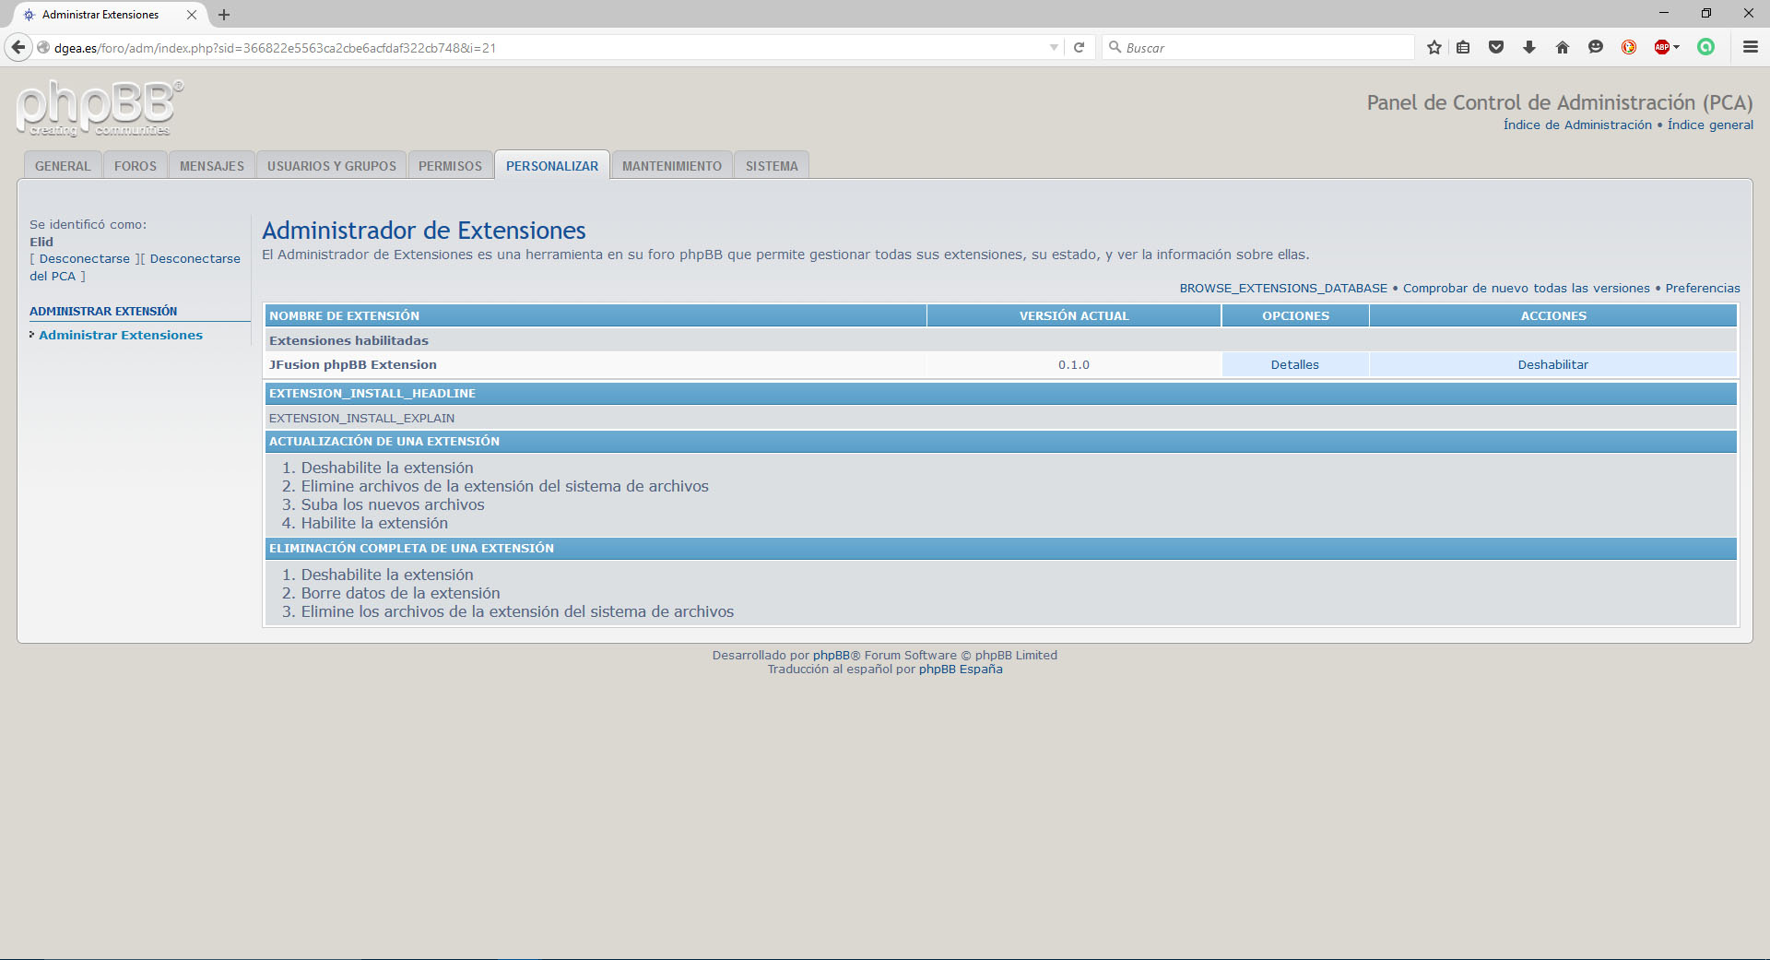Go to the browser home icon

point(1562,47)
